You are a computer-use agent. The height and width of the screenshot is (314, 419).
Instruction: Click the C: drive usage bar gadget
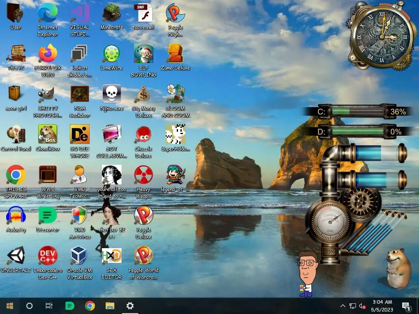point(358,111)
